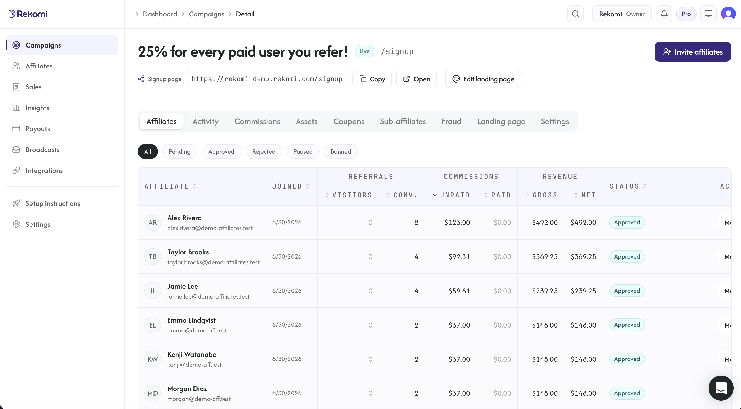Sort by the Gross revenue column

pos(541,195)
